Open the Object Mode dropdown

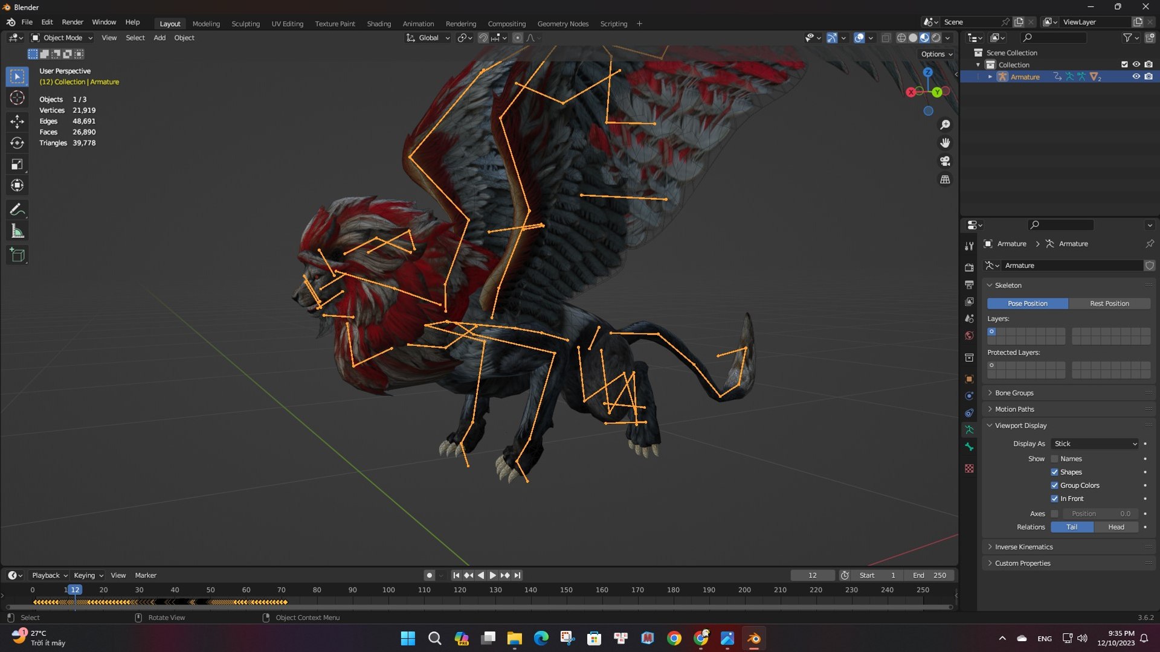[62, 37]
